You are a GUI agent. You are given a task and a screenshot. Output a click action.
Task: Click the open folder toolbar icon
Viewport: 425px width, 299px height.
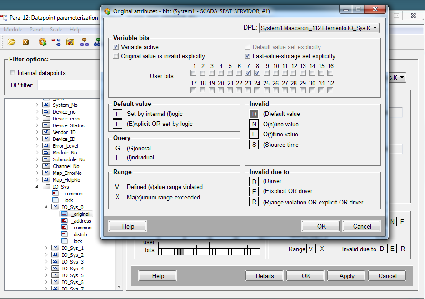coord(11,42)
